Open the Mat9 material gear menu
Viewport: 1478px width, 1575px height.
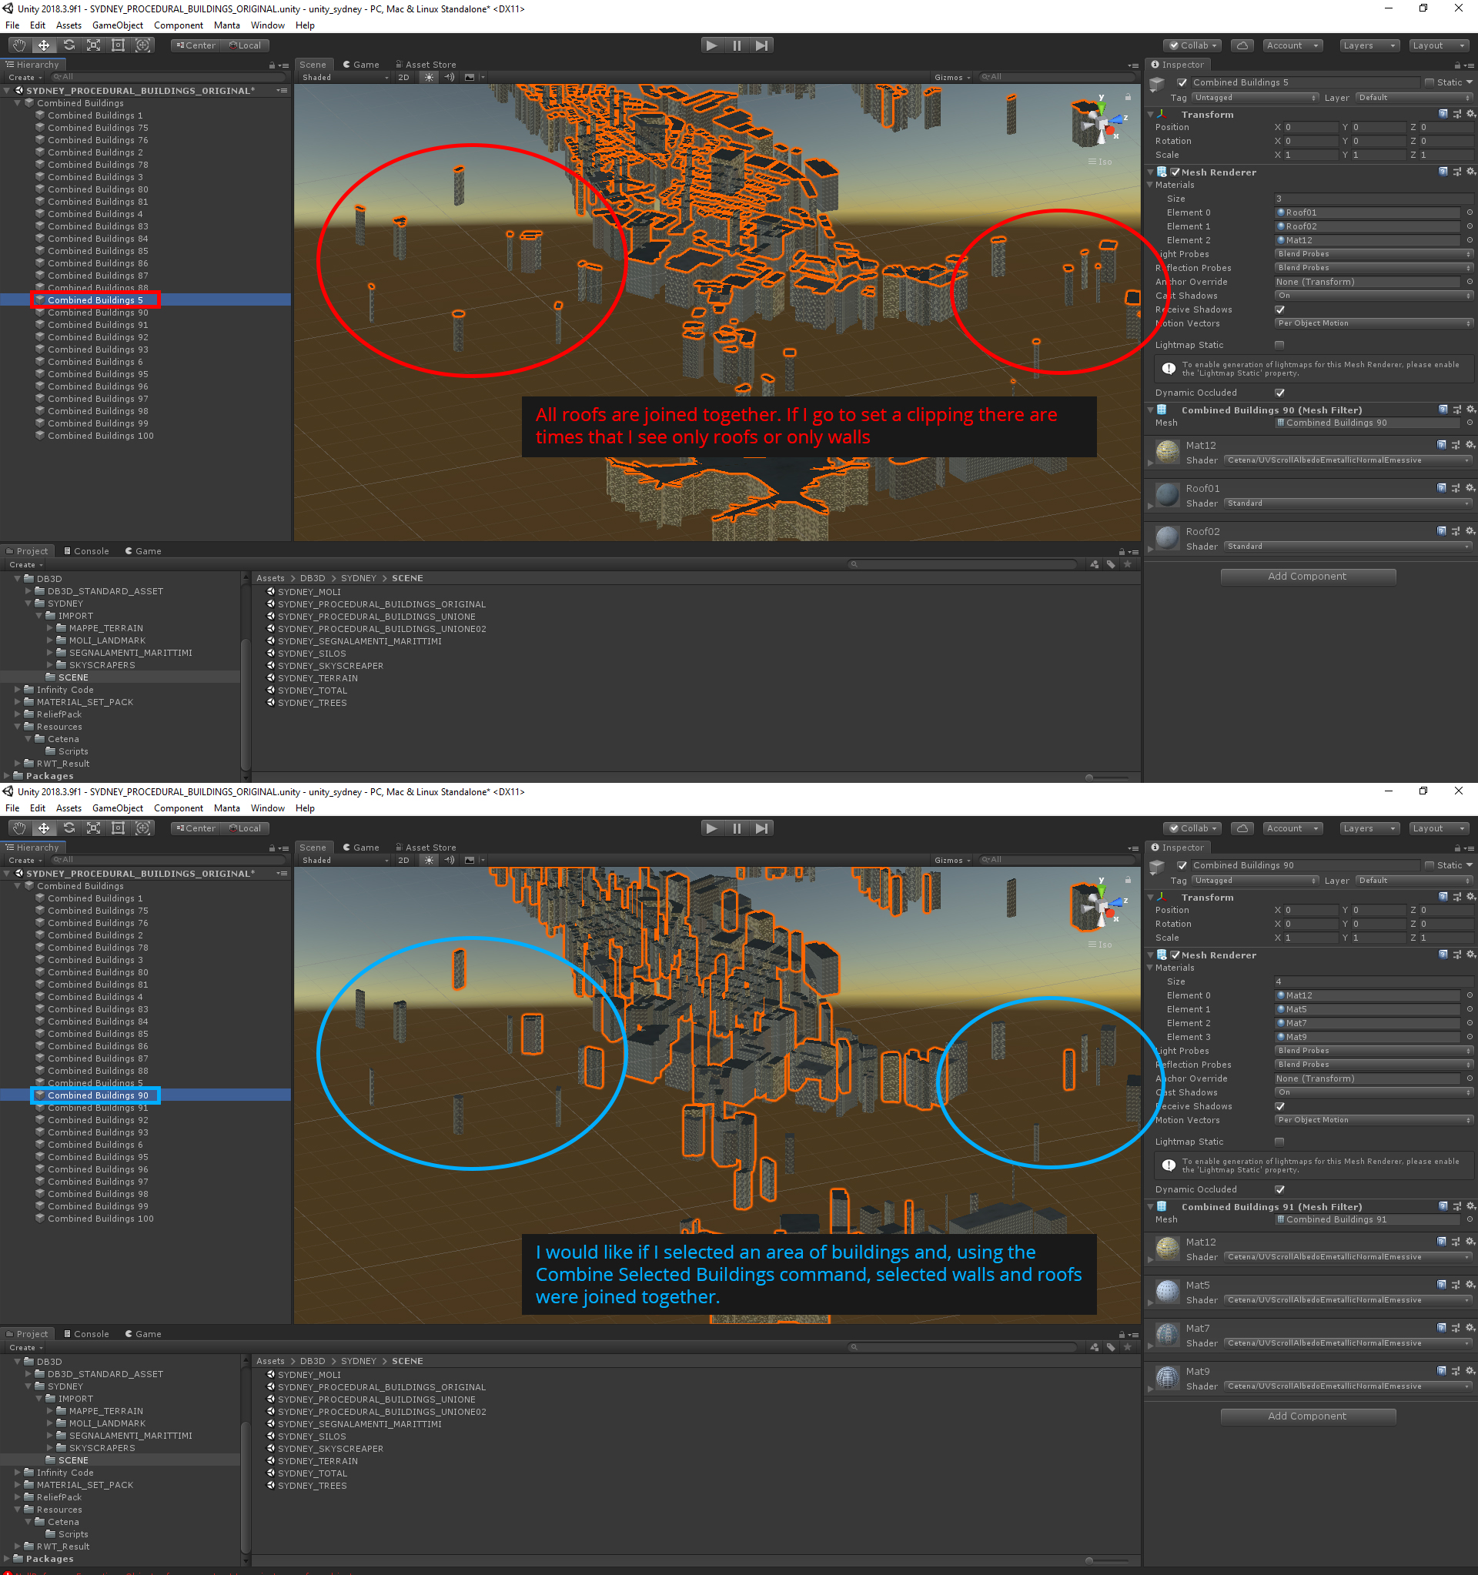(1471, 1370)
